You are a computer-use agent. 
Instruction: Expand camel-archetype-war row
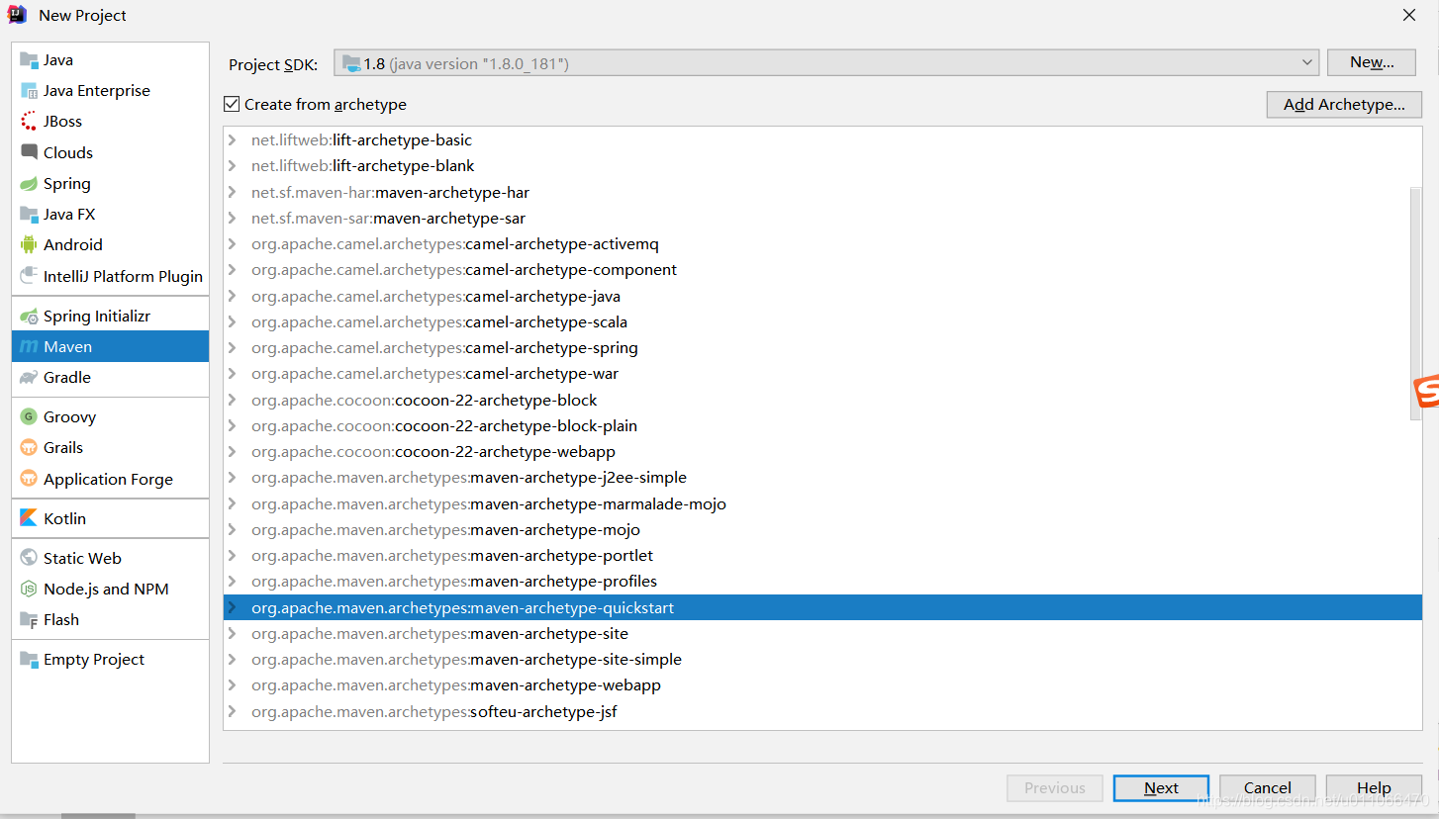tap(232, 374)
